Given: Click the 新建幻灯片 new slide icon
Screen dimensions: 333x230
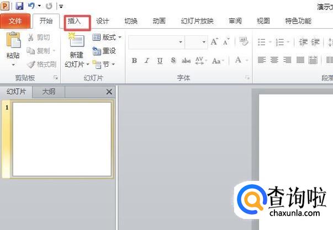Looking at the screenshot, I should pyautogui.click(x=76, y=40).
